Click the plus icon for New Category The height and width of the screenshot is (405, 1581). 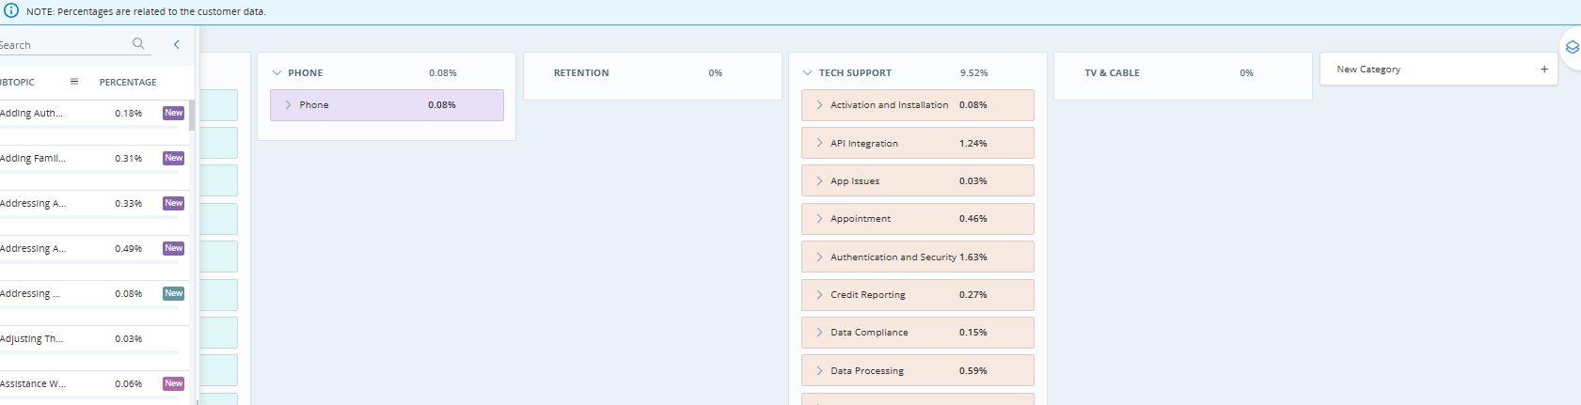pos(1543,70)
